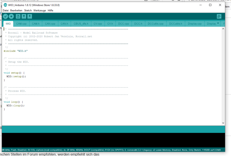Open the Serial Monitor magnifier icon

tap(219, 16)
